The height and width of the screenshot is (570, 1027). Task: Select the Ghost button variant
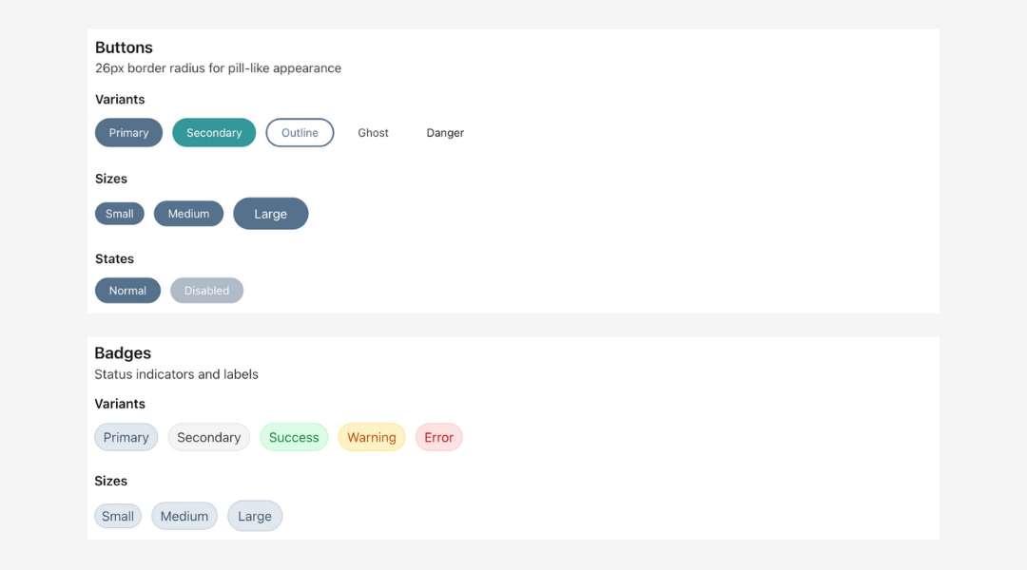click(373, 132)
